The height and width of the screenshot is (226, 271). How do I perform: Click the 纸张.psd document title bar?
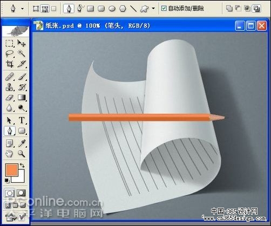[x=133, y=26]
